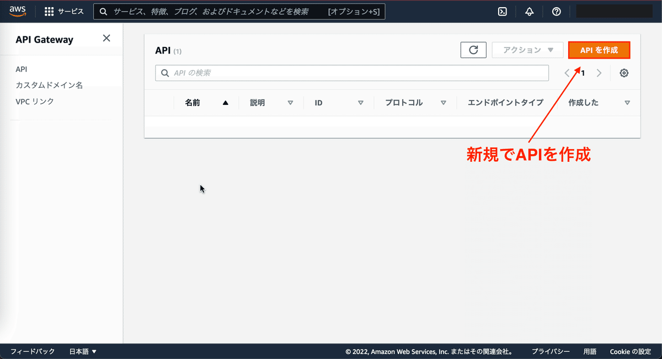Open the help question mark menu
662x359 pixels.
tap(556, 12)
